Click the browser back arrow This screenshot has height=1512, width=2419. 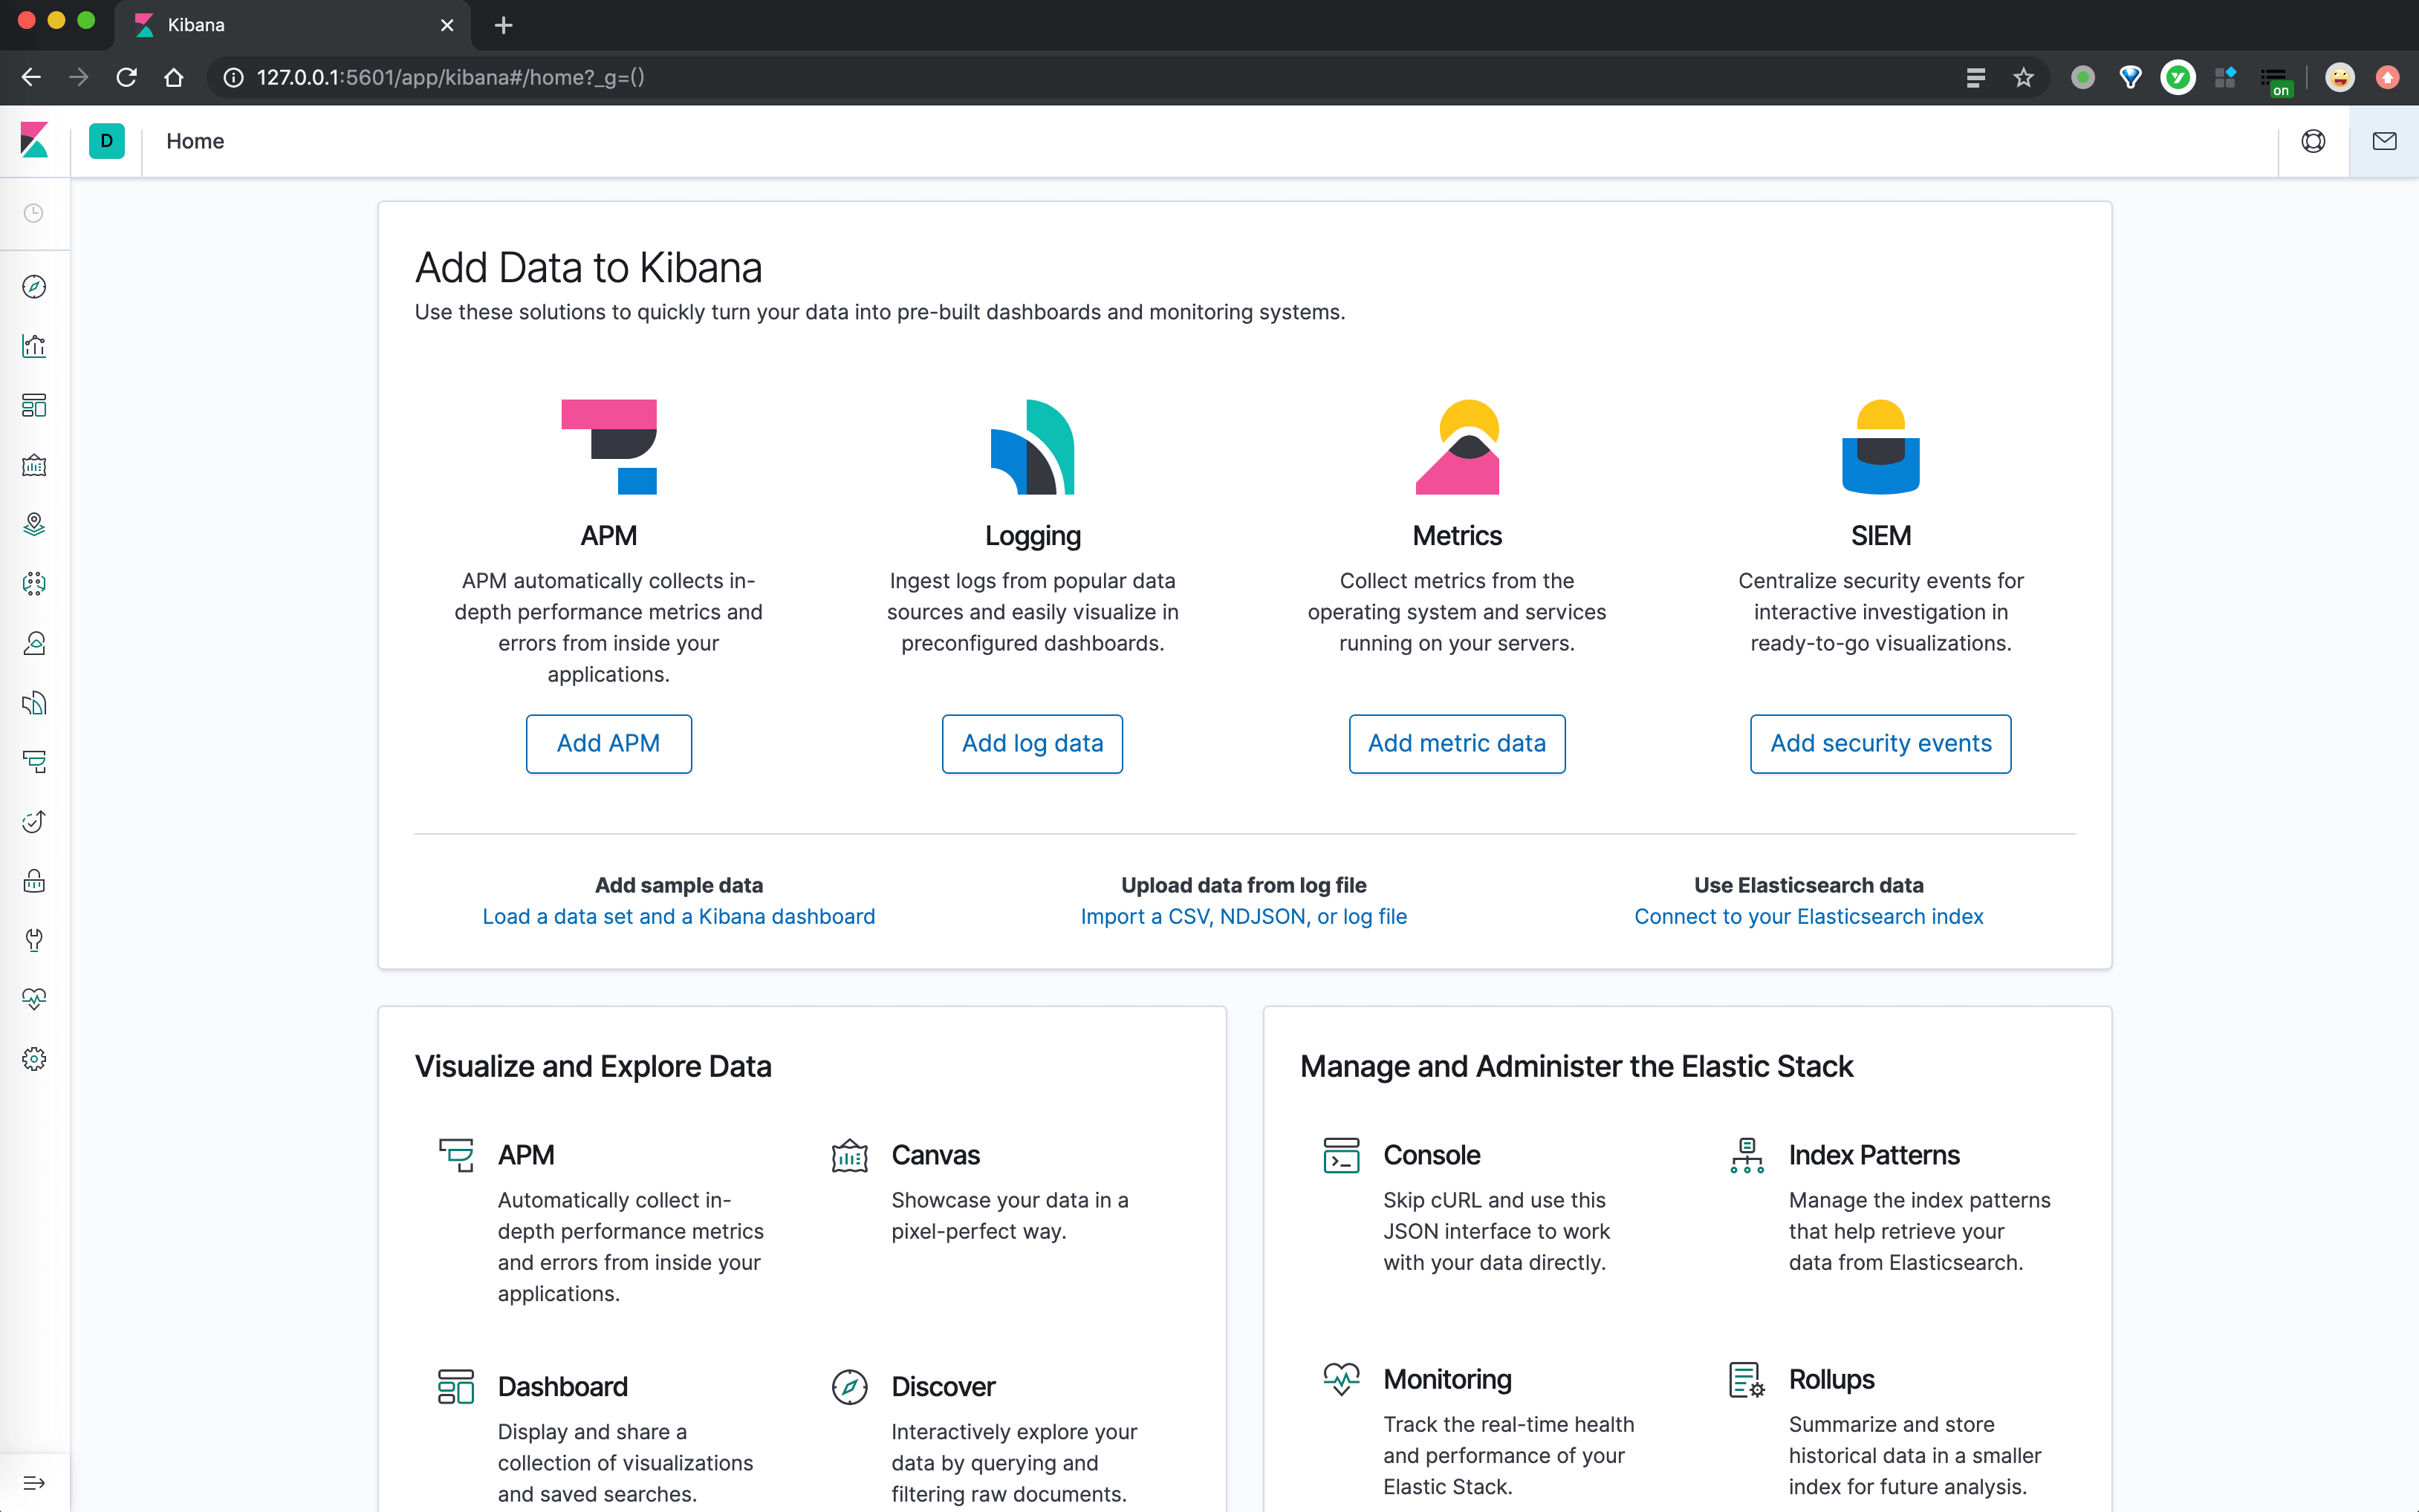pos(31,77)
